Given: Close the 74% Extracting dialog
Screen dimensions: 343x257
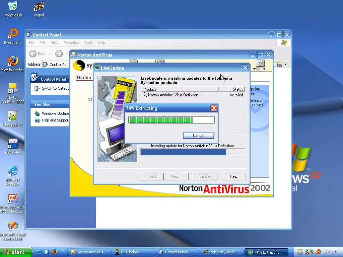Looking at the screenshot, I should [214, 108].
